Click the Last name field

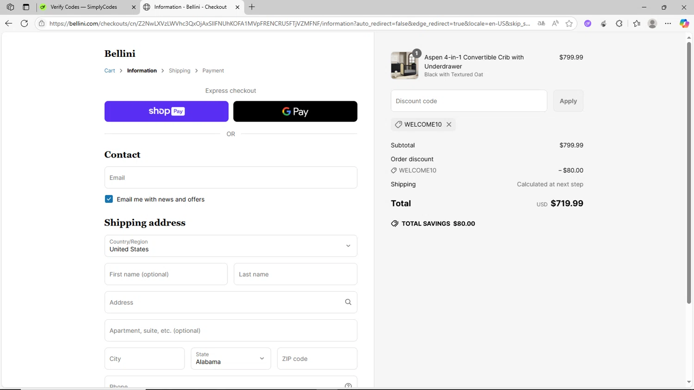(296, 274)
